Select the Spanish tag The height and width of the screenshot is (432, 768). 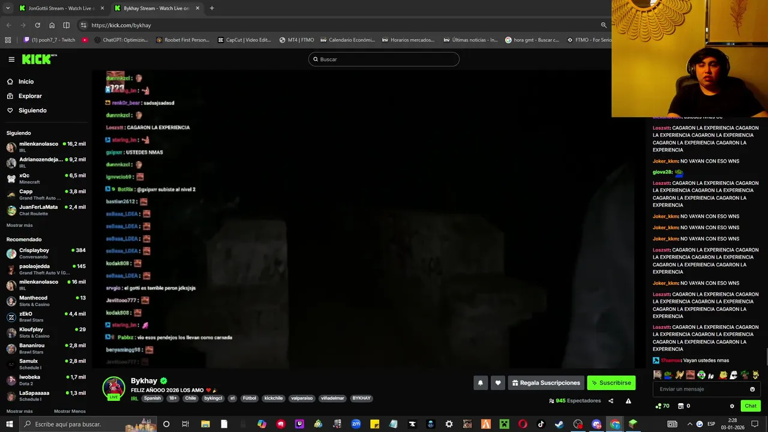pyautogui.click(x=152, y=398)
